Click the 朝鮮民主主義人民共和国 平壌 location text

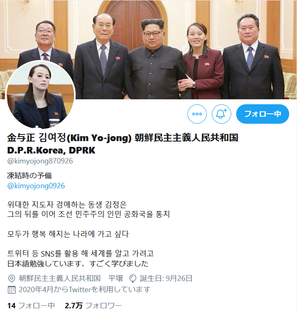click(71, 278)
